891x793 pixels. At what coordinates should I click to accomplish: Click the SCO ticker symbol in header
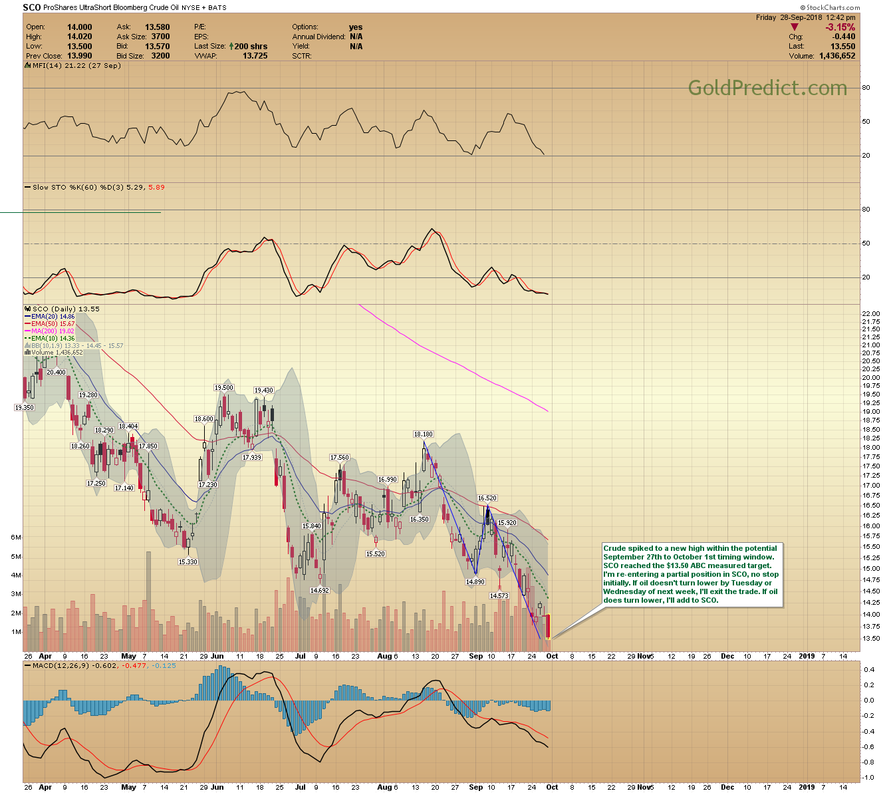click(31, 8)
